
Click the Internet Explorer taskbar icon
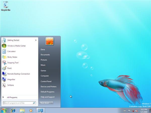pyautogui.click(x=13, y=110)
